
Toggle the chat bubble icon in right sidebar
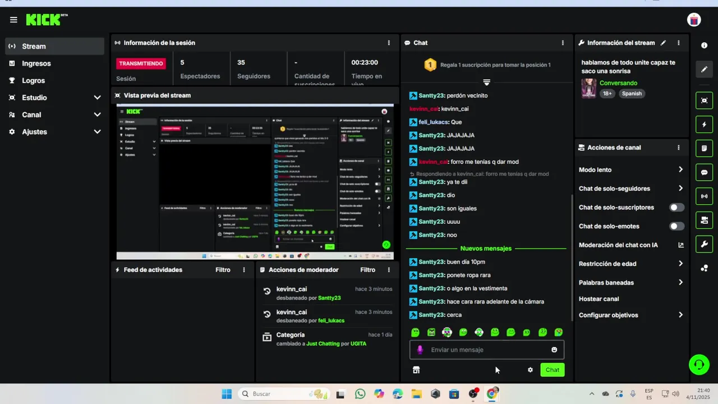(705, 172)
